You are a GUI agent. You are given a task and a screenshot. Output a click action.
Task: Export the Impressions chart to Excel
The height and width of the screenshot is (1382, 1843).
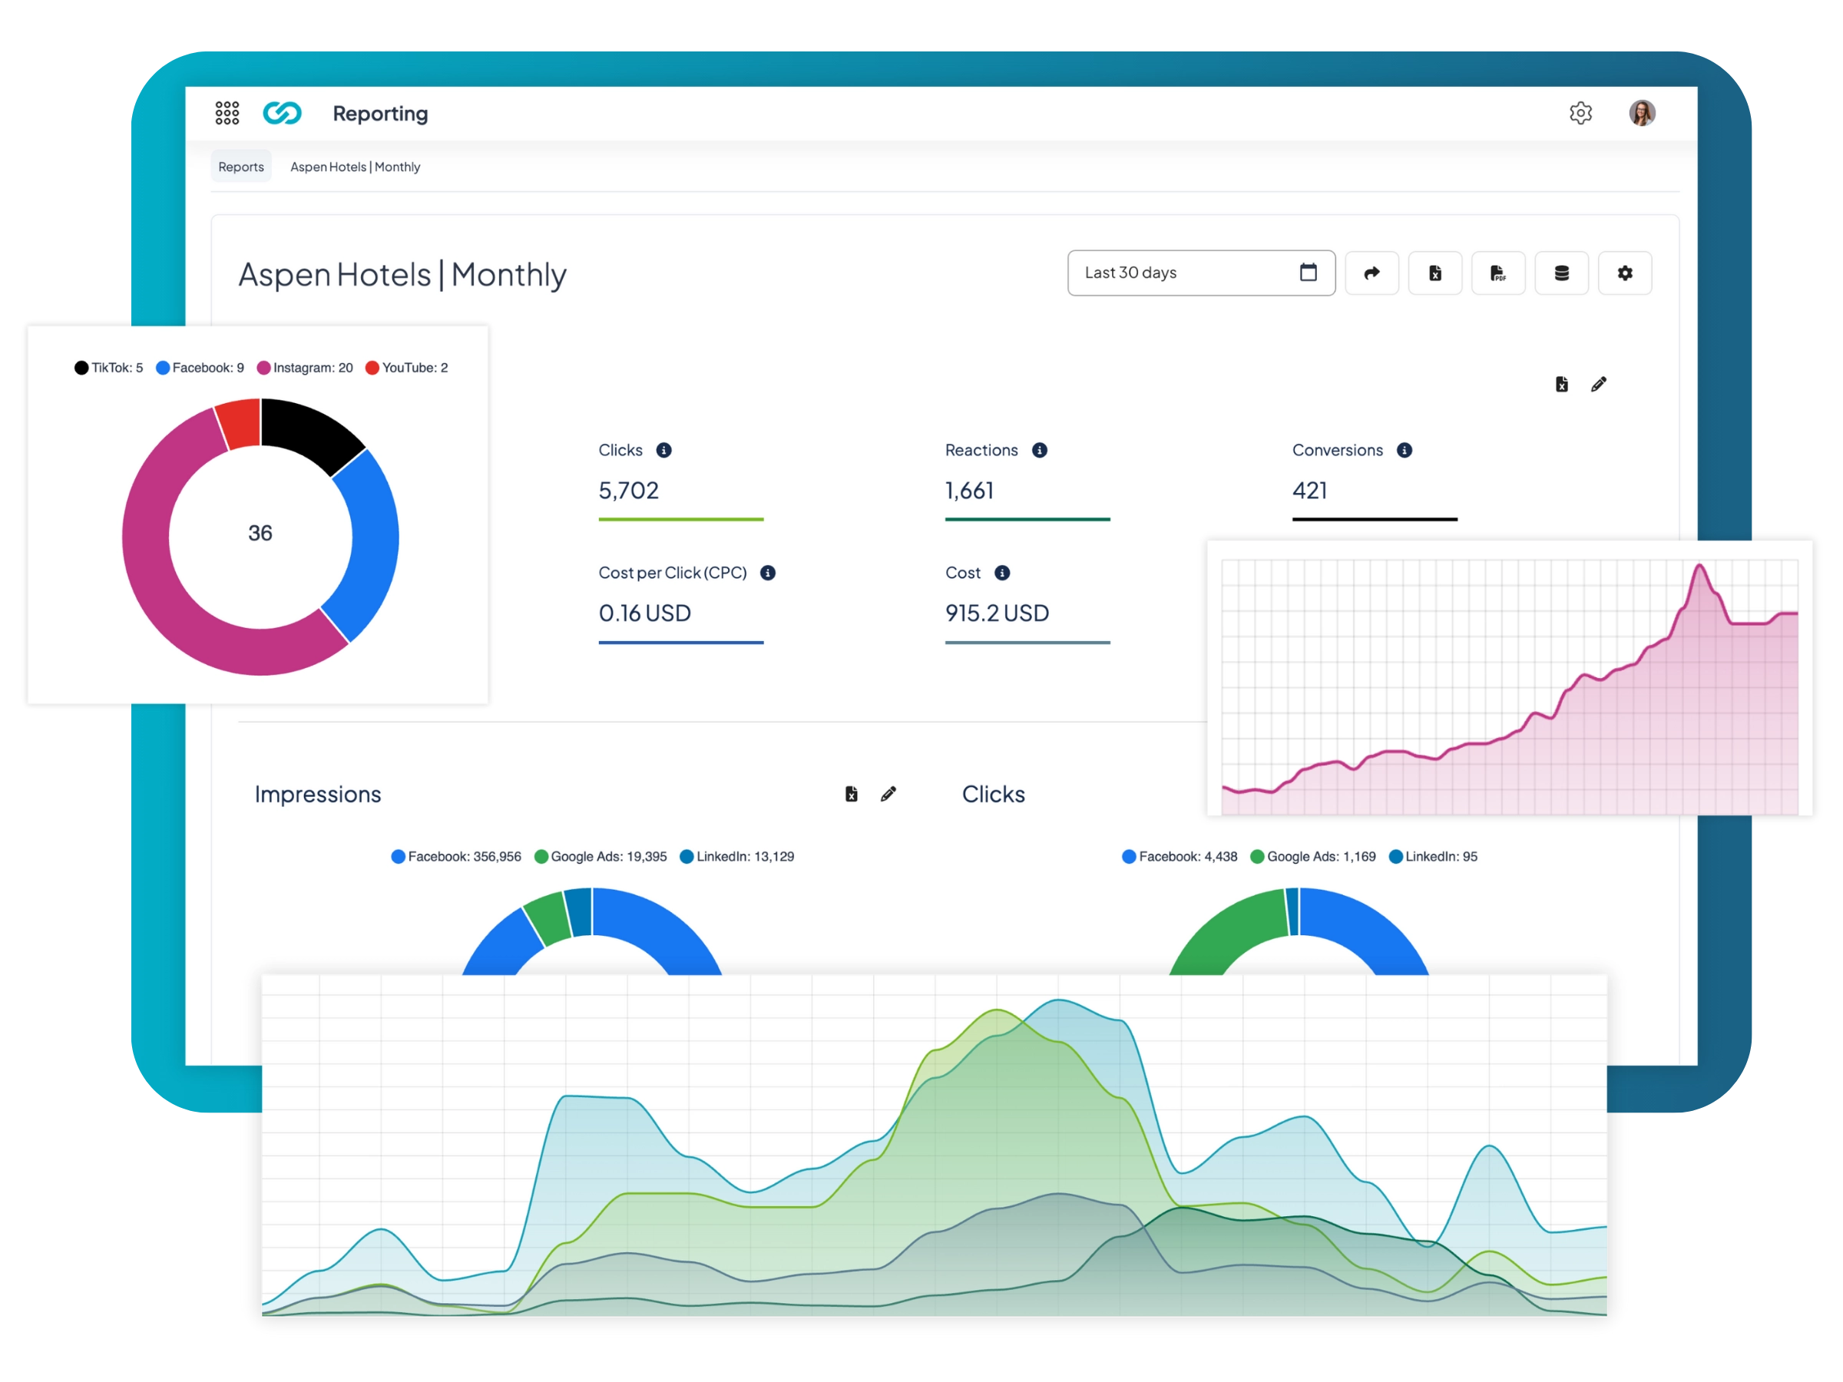(850, 794)
